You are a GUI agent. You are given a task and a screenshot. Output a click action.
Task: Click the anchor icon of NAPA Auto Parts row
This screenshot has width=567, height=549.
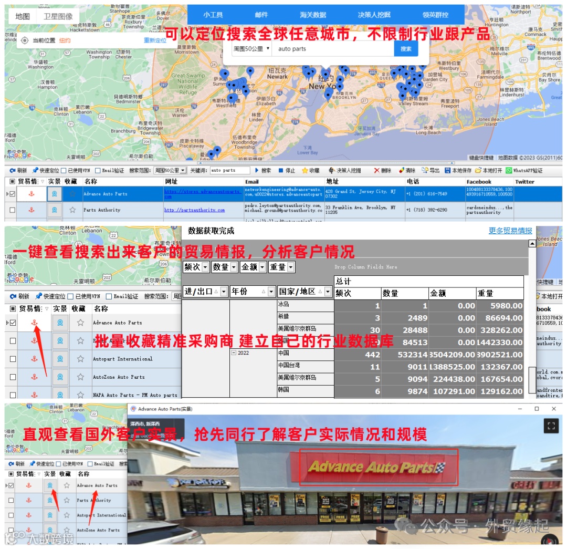coord(34,395)
